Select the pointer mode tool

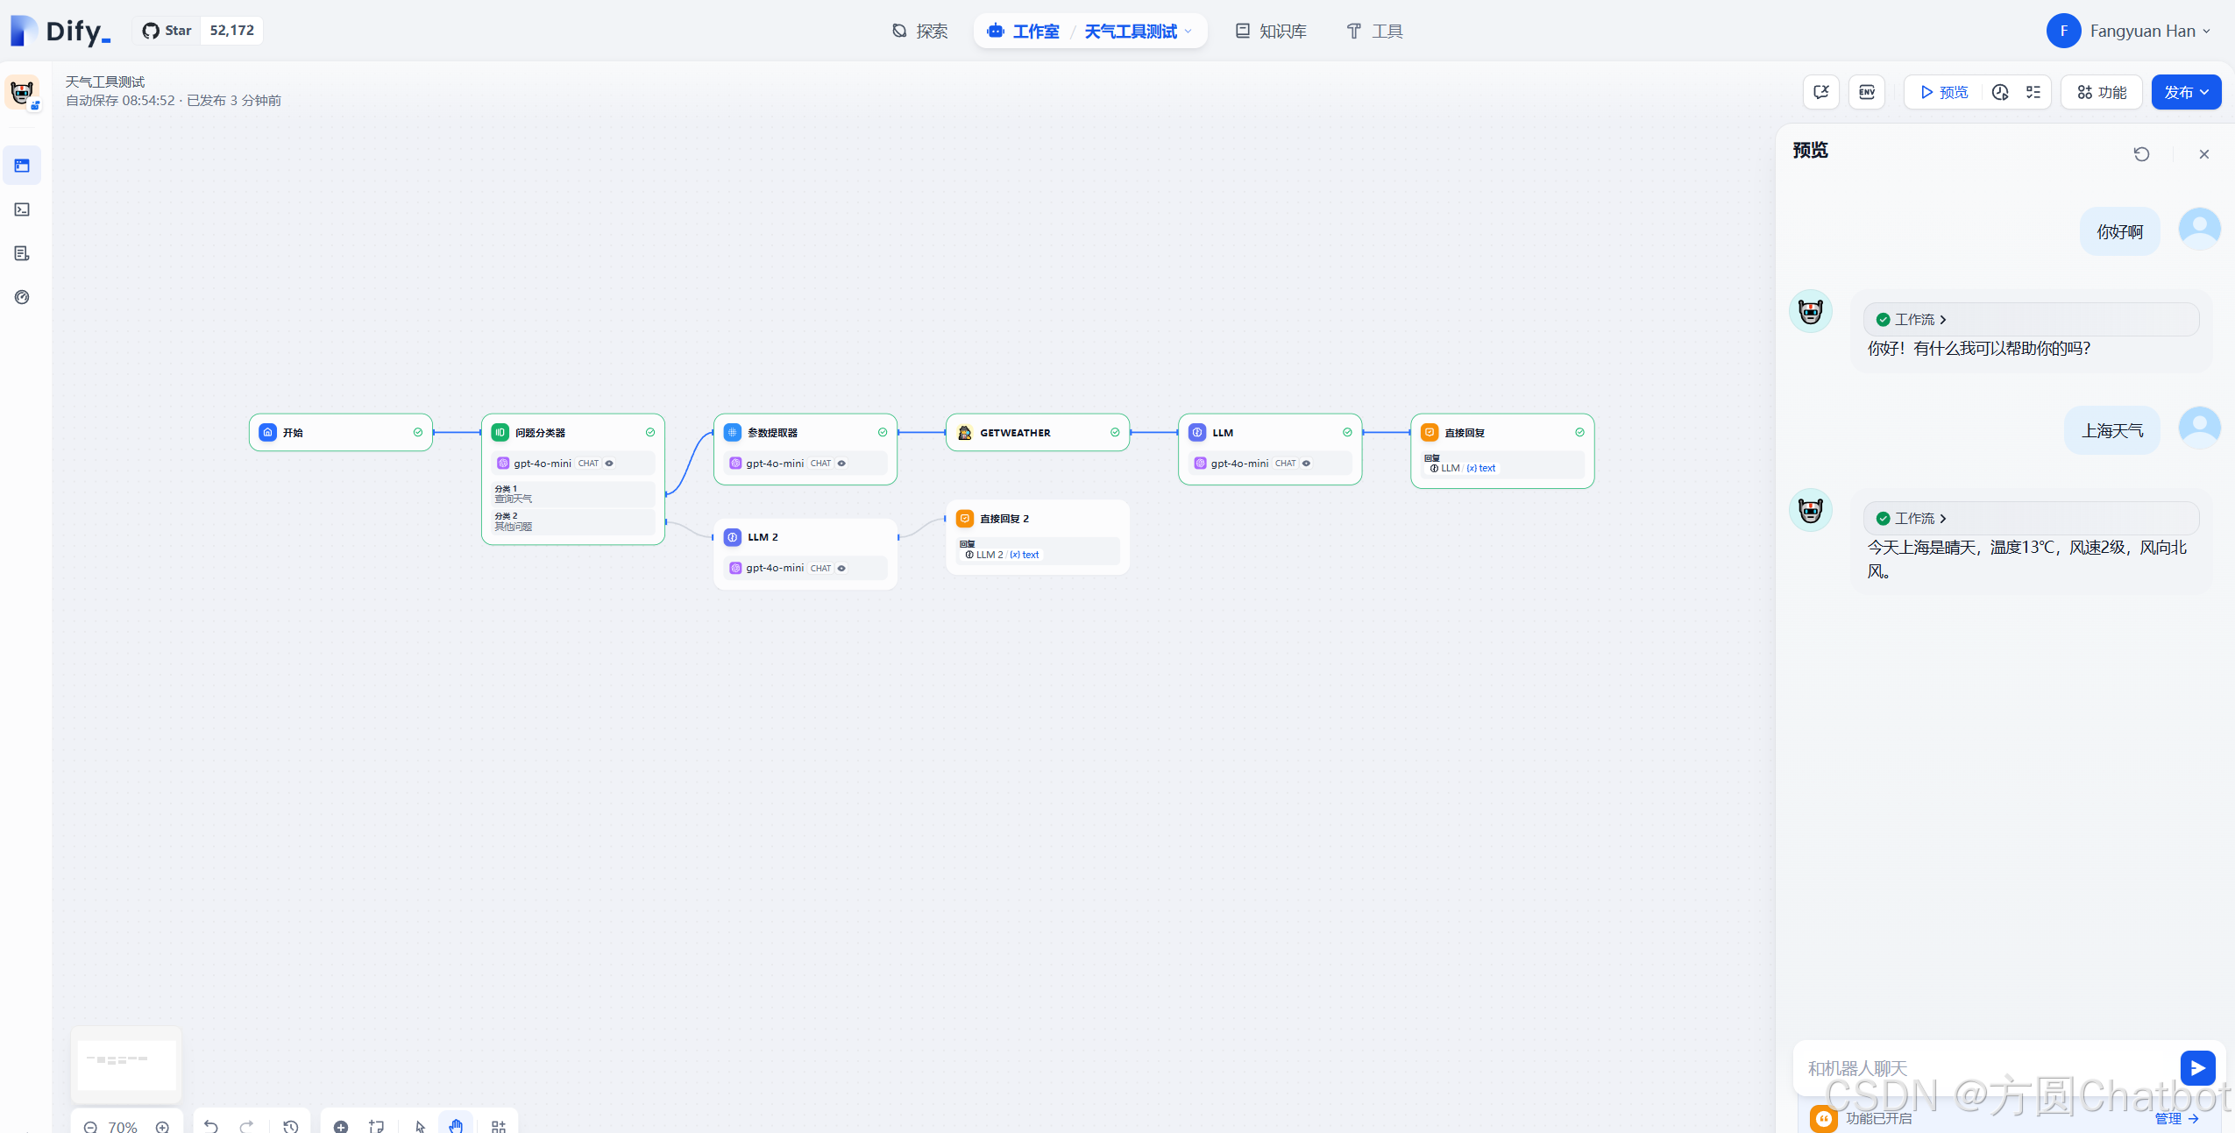click(420, 1125)
